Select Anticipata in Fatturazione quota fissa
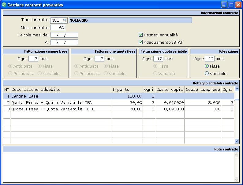Screen dimensions: 243x185 tap(76, 66)
